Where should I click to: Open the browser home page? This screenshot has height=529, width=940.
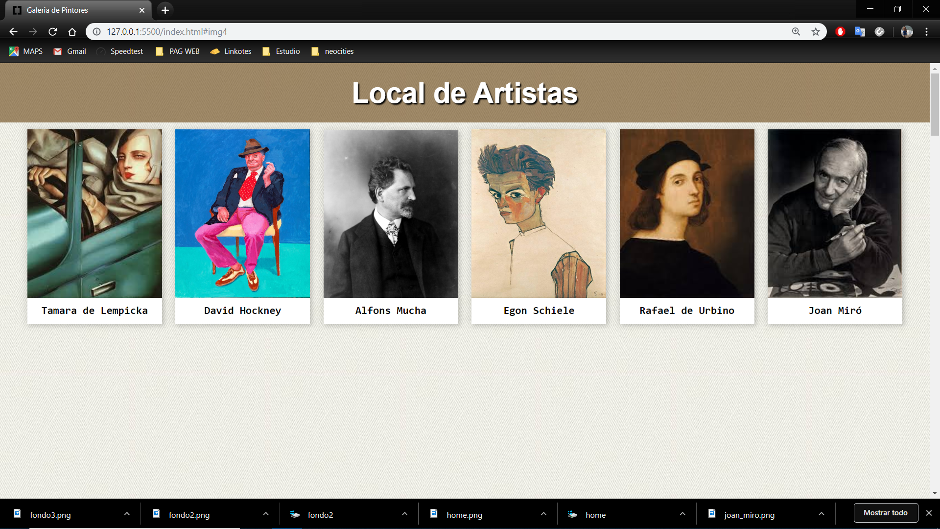coord(72,32)
